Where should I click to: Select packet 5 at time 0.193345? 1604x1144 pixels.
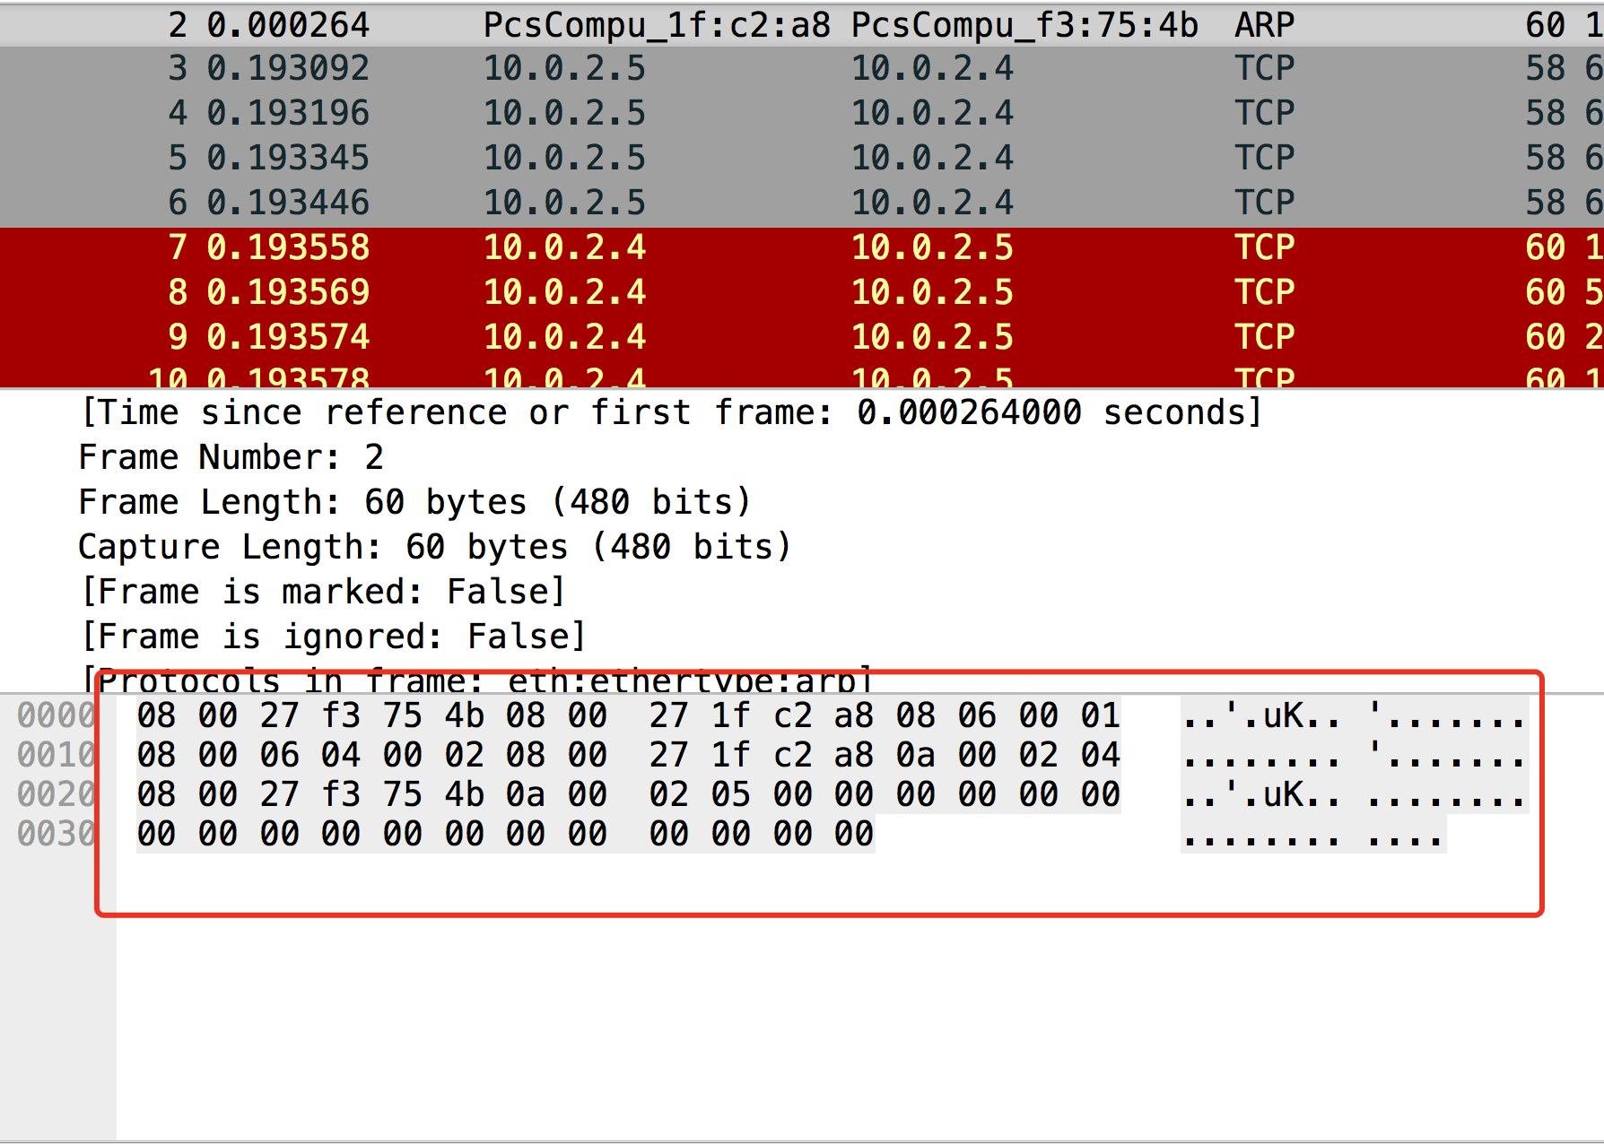[802, 159]
